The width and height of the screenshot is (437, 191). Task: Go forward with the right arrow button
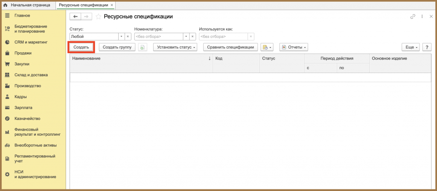[86, 17]
